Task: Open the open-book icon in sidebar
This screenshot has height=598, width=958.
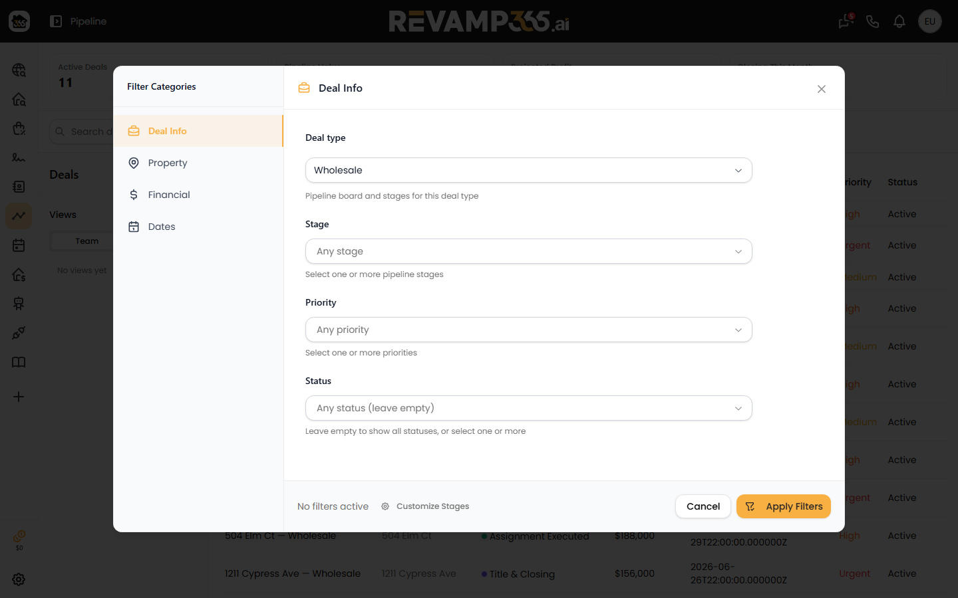Action: click(x=19, y=362)
